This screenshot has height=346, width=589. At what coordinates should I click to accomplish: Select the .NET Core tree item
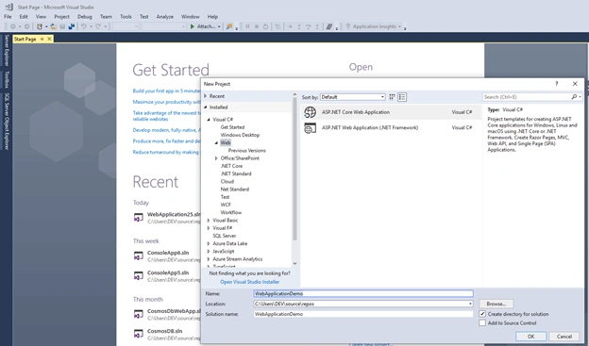(x=232, y=166)
